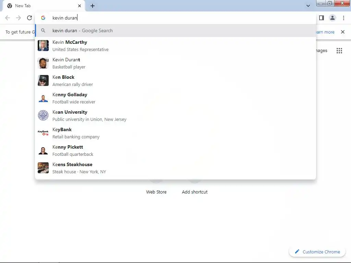The width and height of the screenshot is (351, 263).
Task: Click Kevin Durant's photo thumbnail
Action: pyautogui.click(x=43, y=63)
